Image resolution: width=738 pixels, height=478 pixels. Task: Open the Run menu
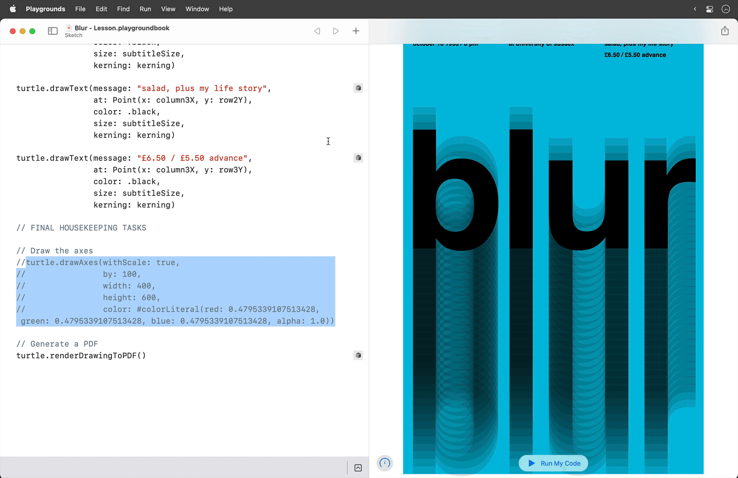145,9
